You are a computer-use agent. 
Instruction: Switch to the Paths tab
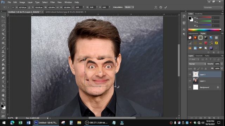coord(207,56)
